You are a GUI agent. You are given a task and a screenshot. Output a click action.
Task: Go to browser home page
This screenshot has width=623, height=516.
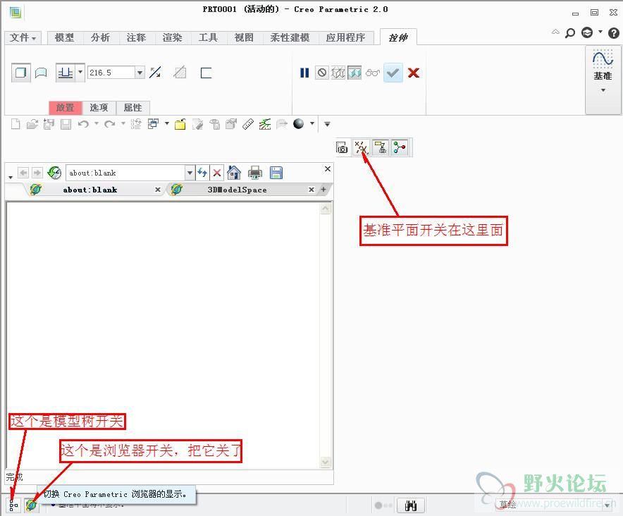coord(234,173)
